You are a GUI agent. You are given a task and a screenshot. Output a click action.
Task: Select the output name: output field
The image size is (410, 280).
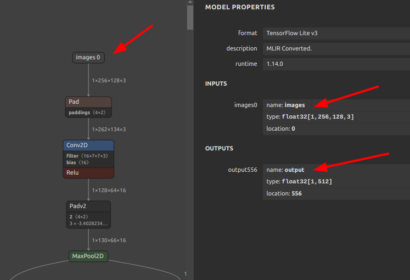click(336, 170)
